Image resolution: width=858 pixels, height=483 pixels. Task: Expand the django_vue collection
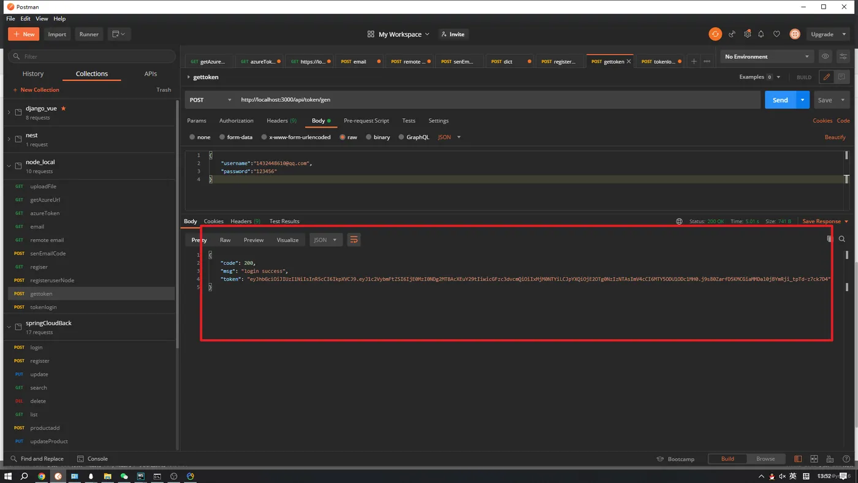[x=9, y=112]
